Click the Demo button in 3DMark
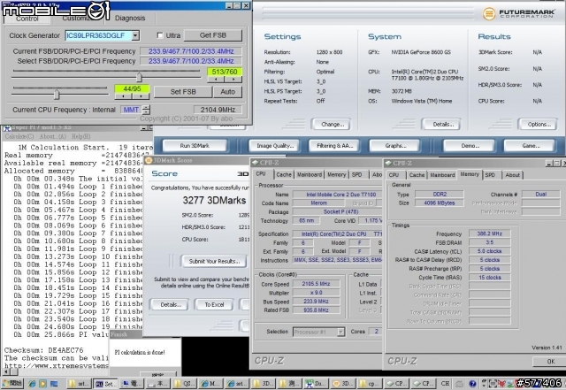The image size is (566, 390). [470, 146]
